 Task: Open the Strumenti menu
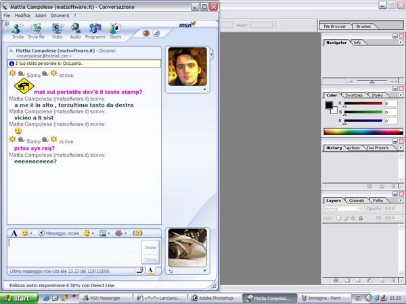[60, 16]
